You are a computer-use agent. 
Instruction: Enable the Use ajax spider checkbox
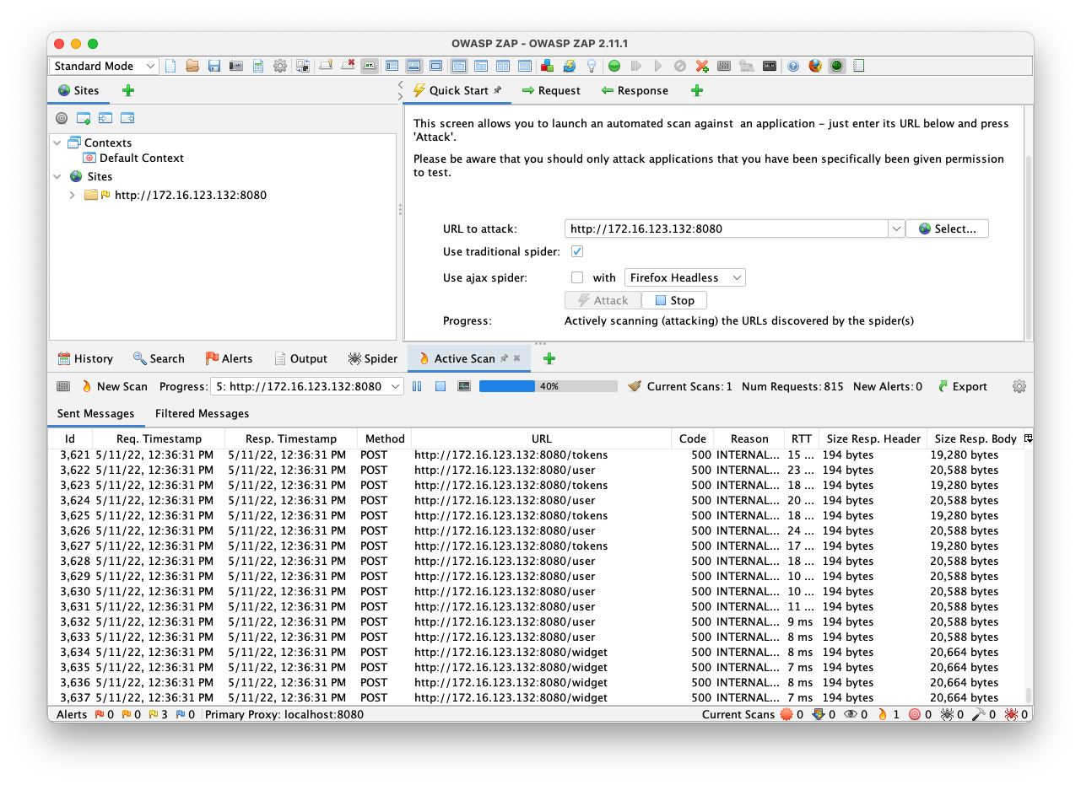(577, 277)
